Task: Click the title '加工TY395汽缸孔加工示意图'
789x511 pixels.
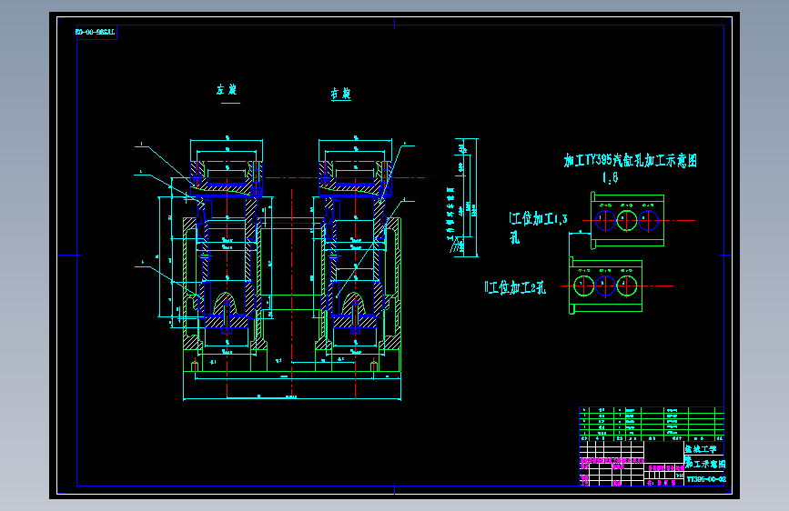Action: (x=631, y=160)
